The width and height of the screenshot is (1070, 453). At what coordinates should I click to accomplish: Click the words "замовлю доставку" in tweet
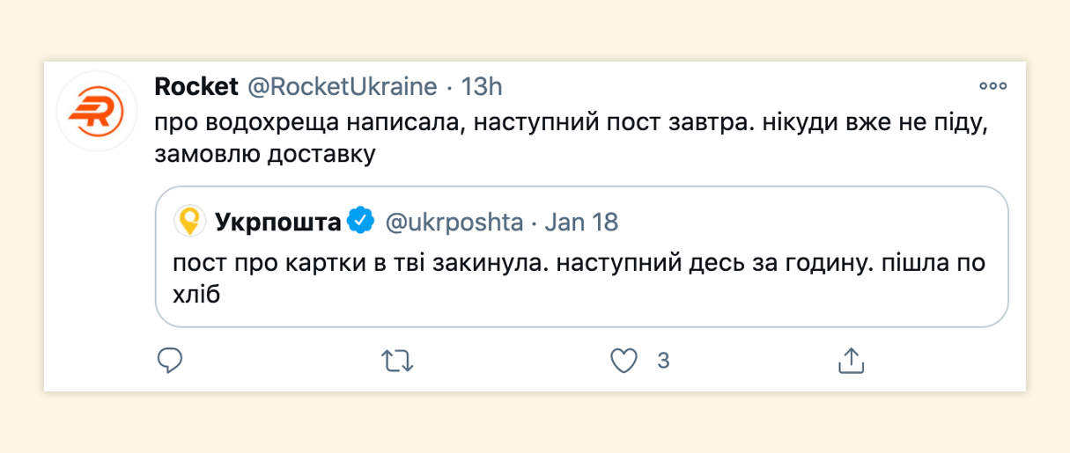(264, 154)
